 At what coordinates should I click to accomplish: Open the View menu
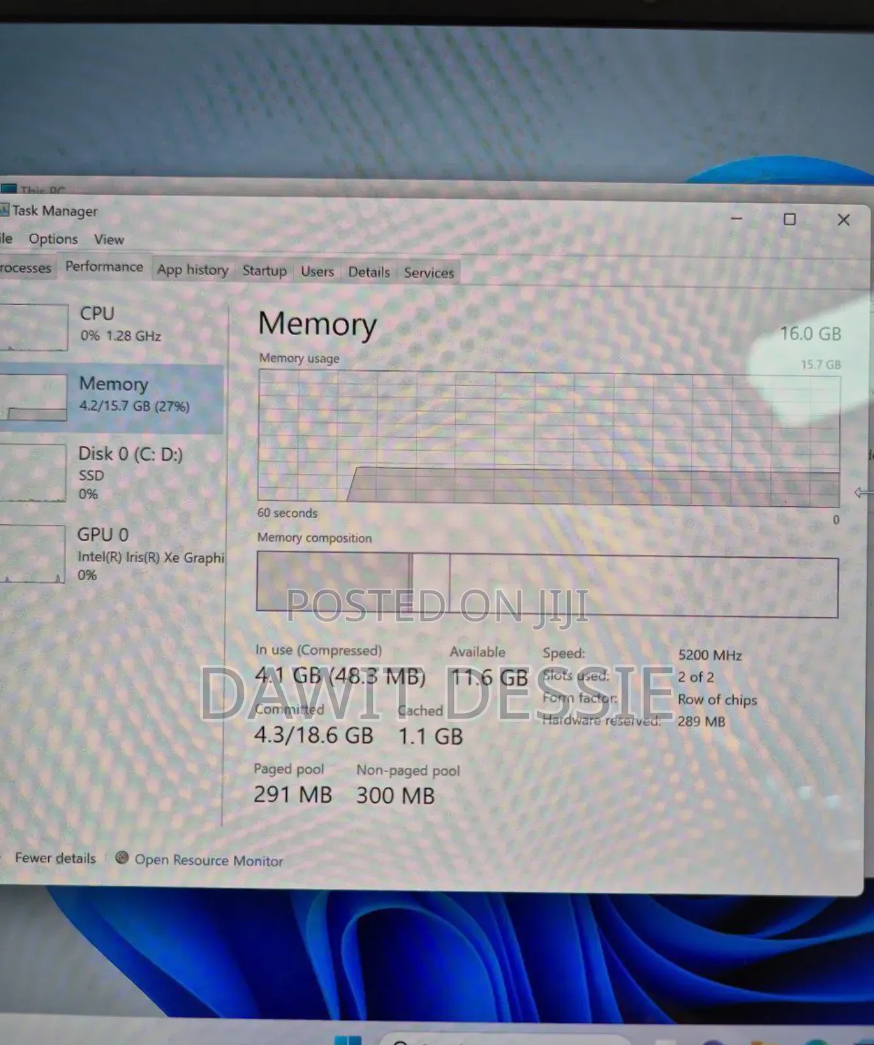point(108,240)
